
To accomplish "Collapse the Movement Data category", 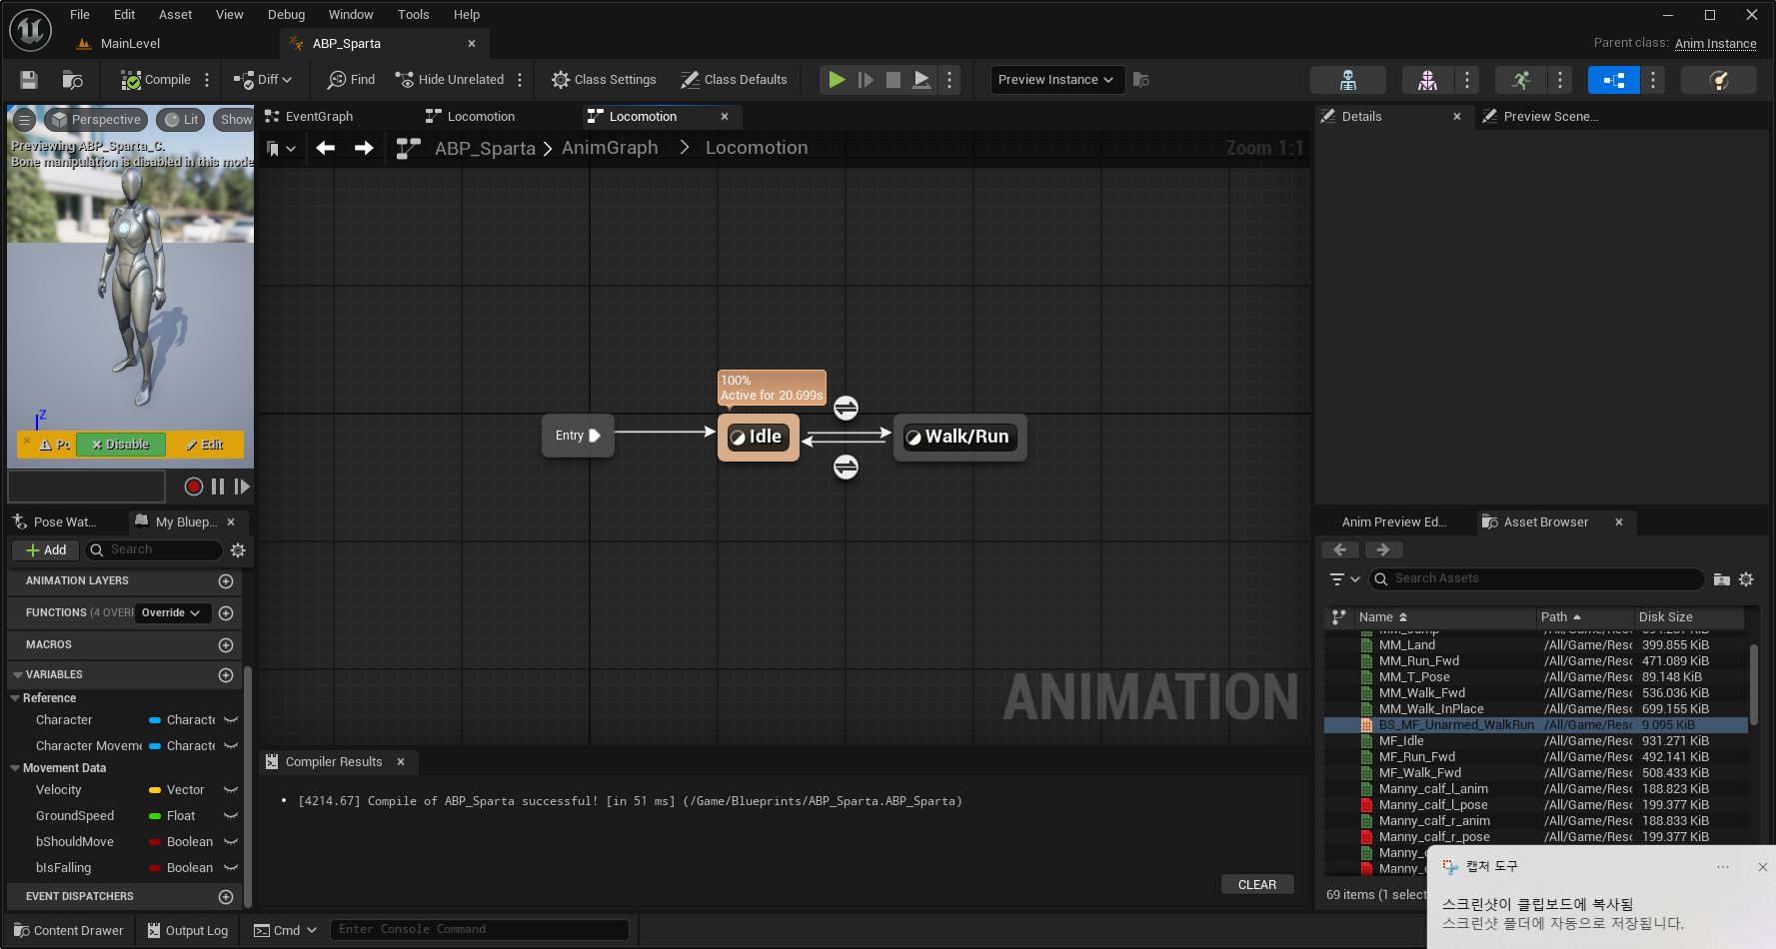I will (15, 768).
